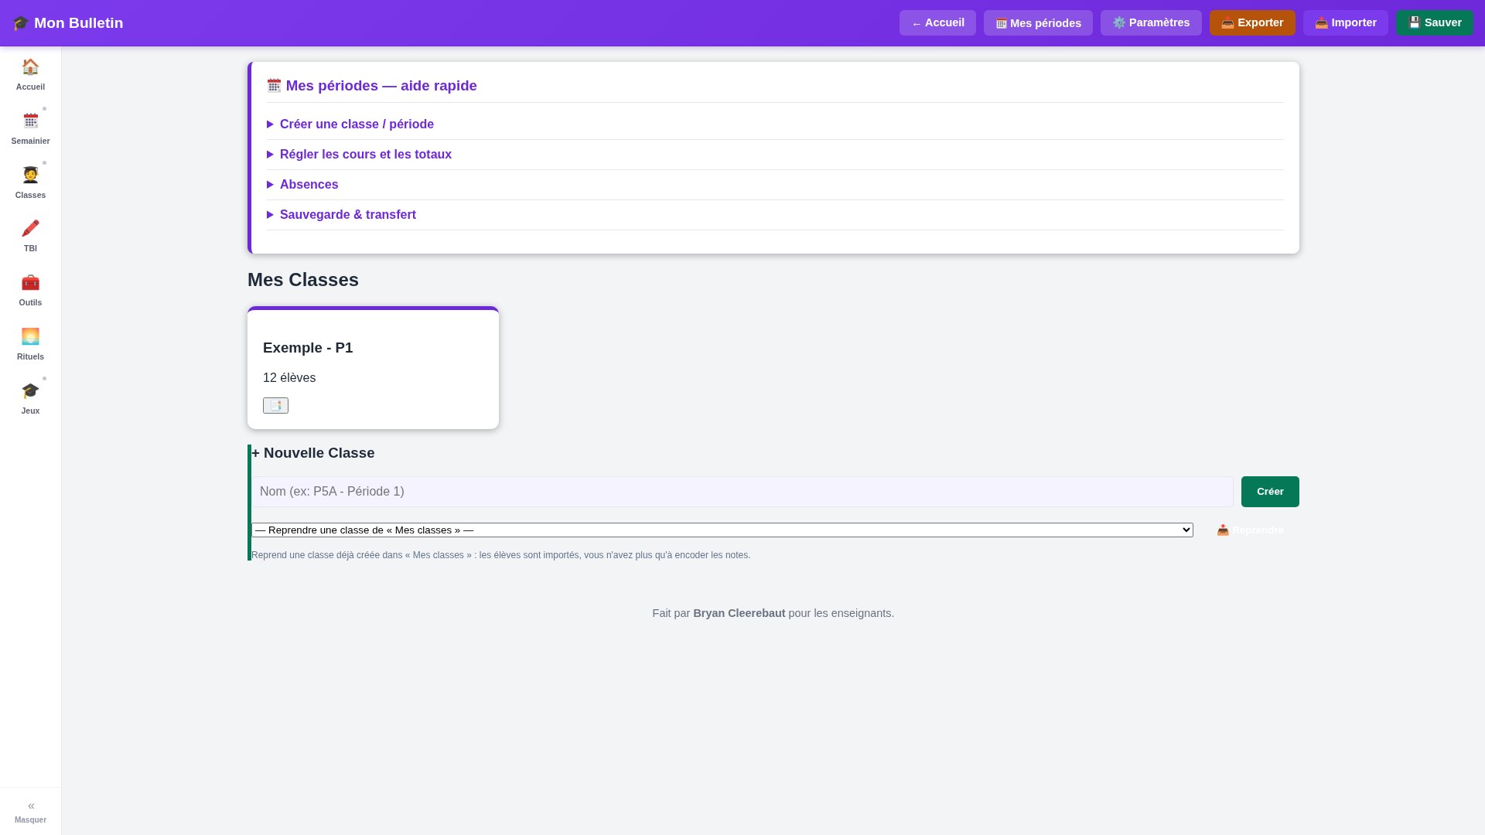Open Paramètres in the top bar
Viewport: 1485px width, 835px height.
pos(1151,22)
